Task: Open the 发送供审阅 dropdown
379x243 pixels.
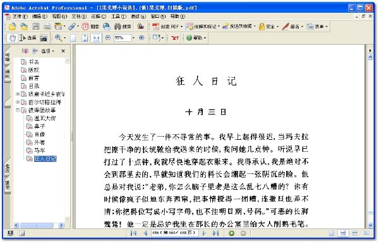Action: pyautogui.click(x=239, y=26)
